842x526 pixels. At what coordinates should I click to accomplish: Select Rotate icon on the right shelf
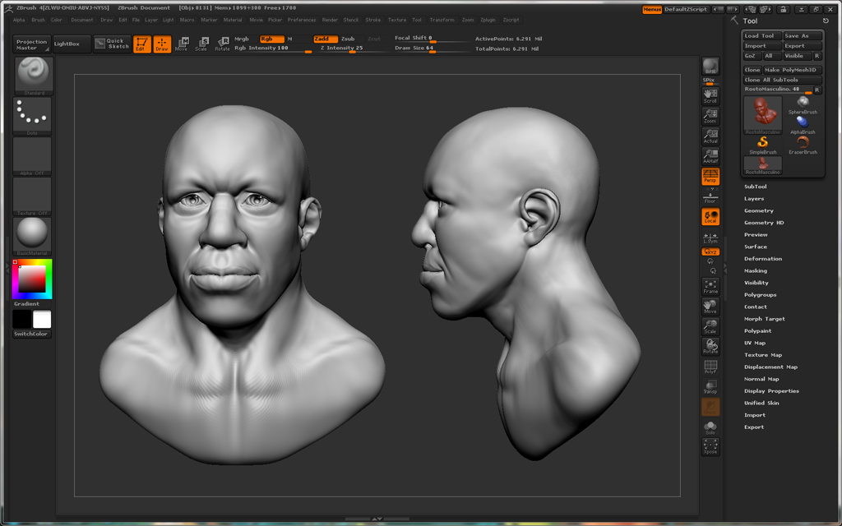click(710, 347)
